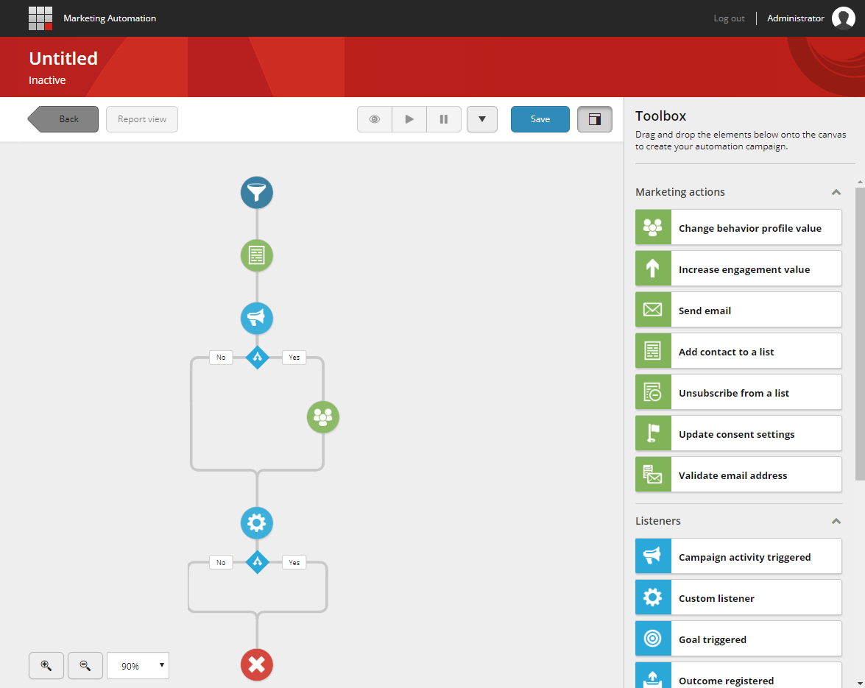Open the preview eye icon in the toolbar

(x=374, y=118)
